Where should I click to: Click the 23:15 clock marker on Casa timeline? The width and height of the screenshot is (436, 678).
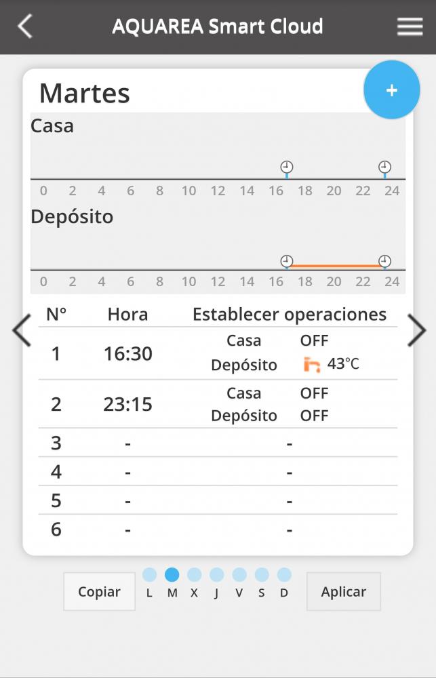[384, 167]
